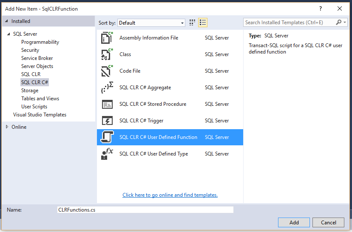Select the SQL CLR C# Aggregate icon
This screenshot has width=352, height=232.
pos(107,88)
